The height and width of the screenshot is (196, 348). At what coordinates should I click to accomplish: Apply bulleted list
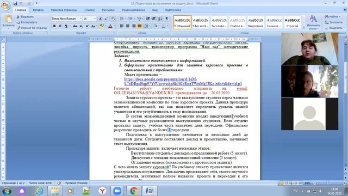click(x=122, y=19)
